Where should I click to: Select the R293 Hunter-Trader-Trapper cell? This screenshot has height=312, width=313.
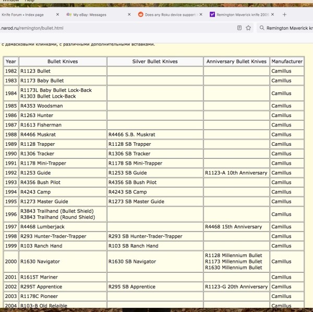63,236
